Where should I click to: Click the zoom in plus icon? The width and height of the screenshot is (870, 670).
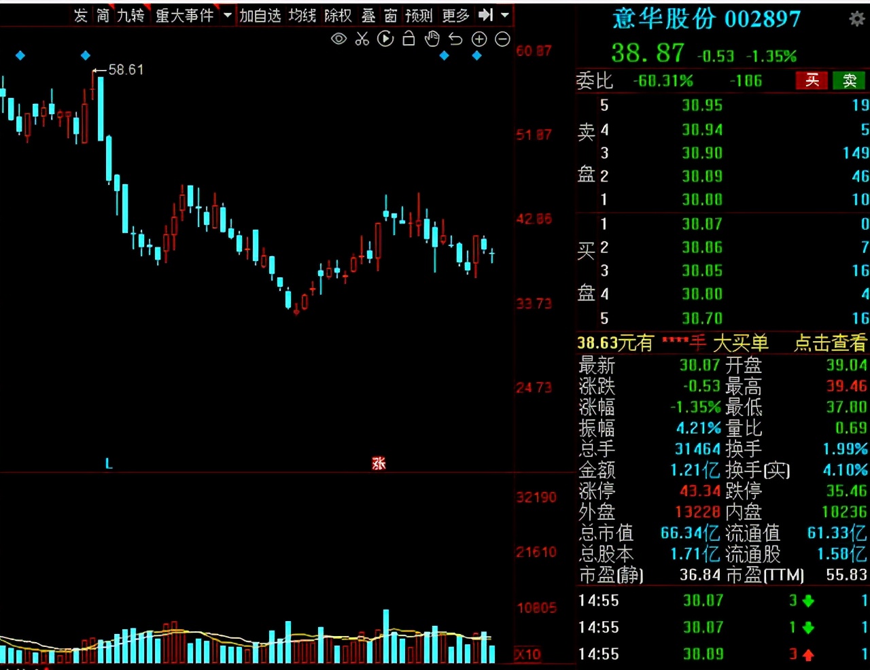pyautogui.click(x=479, y=39)
